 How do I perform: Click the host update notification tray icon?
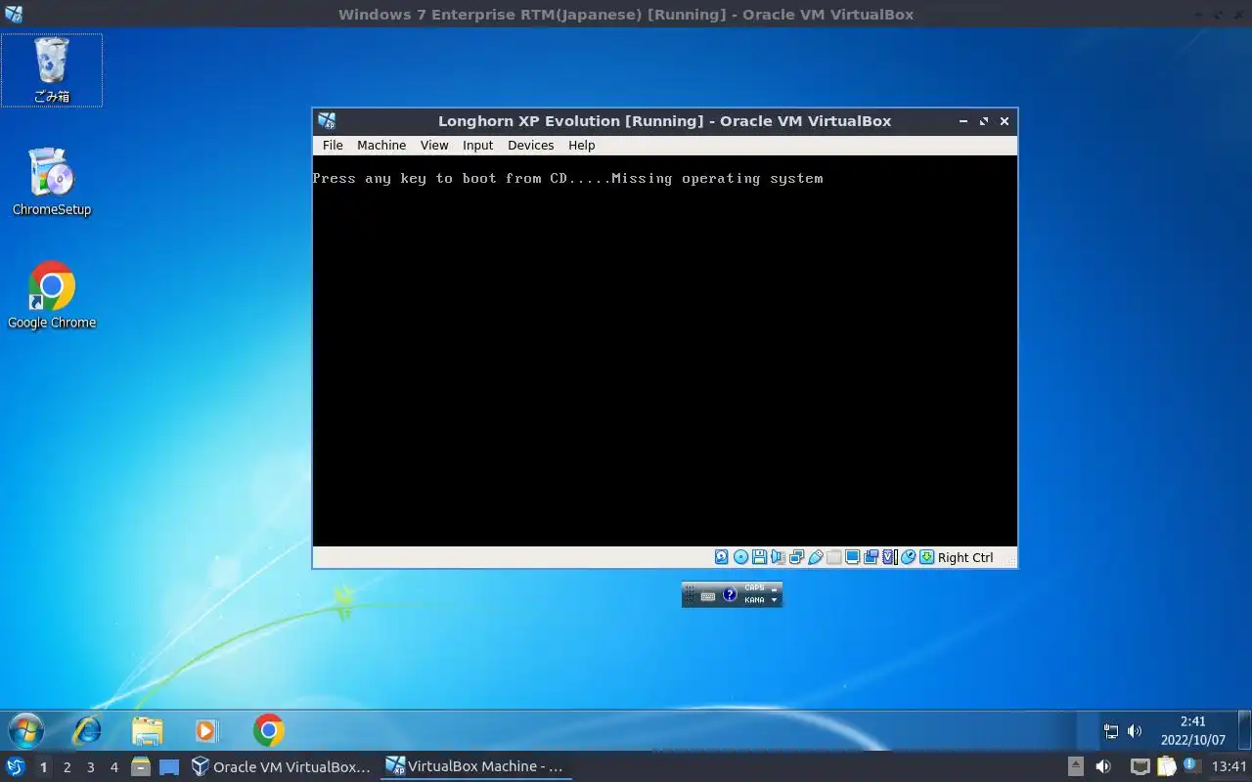coord(1191,765)
